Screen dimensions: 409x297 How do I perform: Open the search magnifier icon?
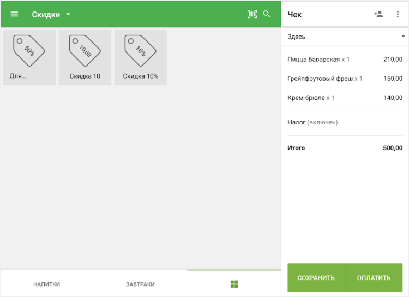click(x=267, y=14)
